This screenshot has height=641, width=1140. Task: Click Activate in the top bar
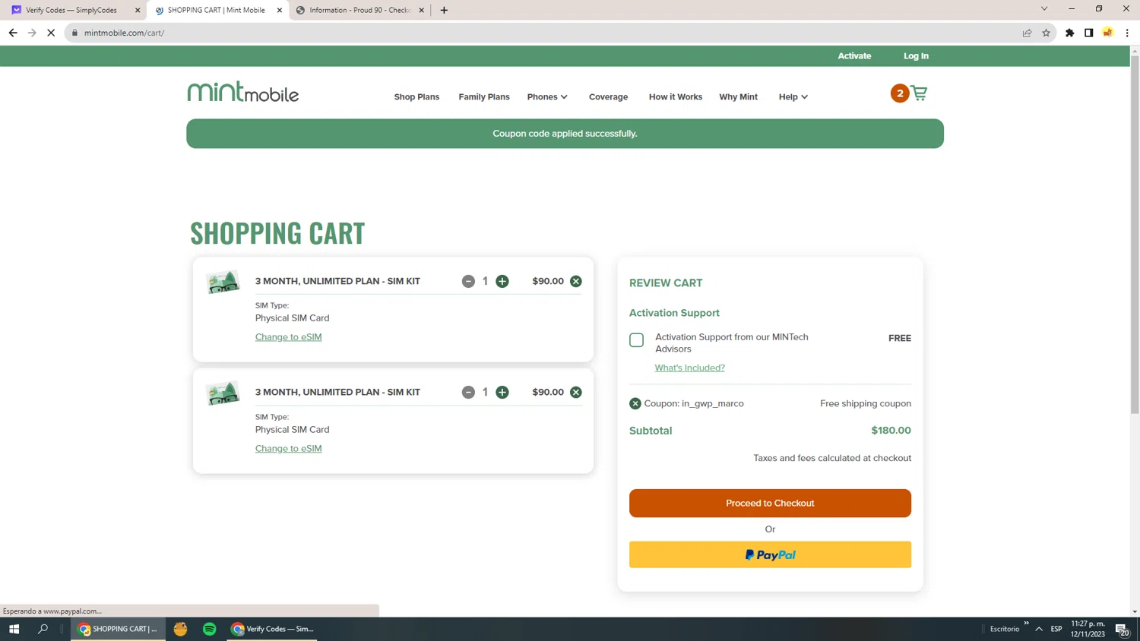(854, 56)
